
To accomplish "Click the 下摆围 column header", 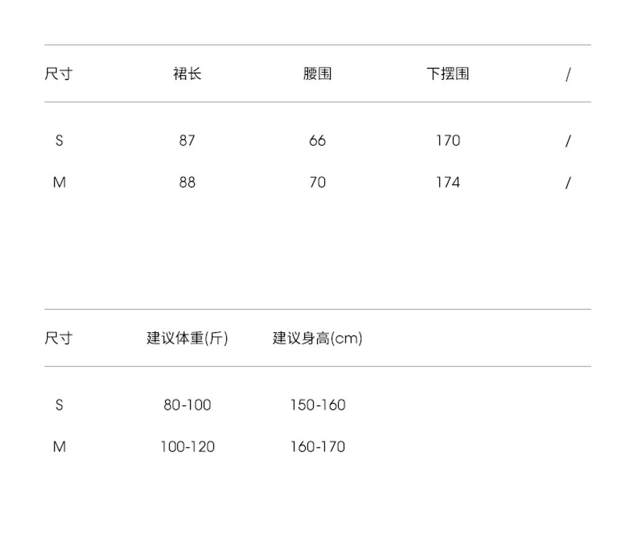I will (448, 74).
